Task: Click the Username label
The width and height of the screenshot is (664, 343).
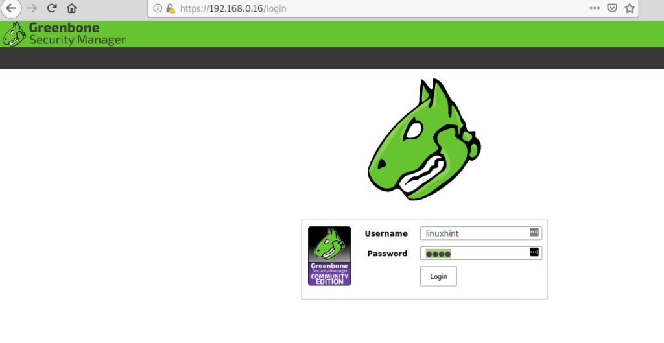Action: (x=386, y=234)
